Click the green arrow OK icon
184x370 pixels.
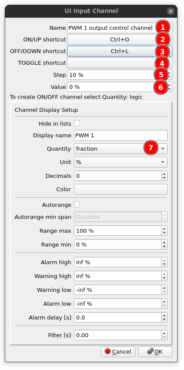150,351
